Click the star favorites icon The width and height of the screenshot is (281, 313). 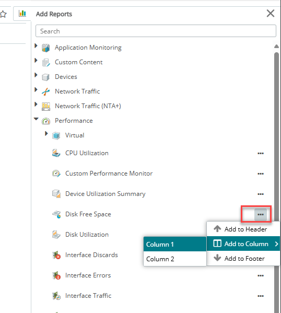click(3, 14)
